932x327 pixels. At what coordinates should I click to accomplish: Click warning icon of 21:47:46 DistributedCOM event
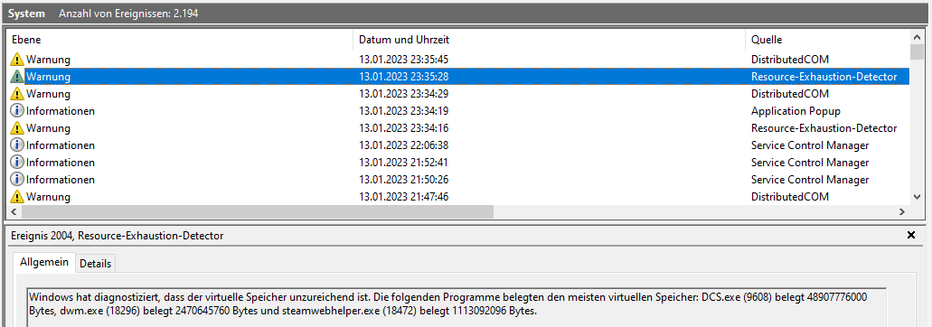(17, 196)
